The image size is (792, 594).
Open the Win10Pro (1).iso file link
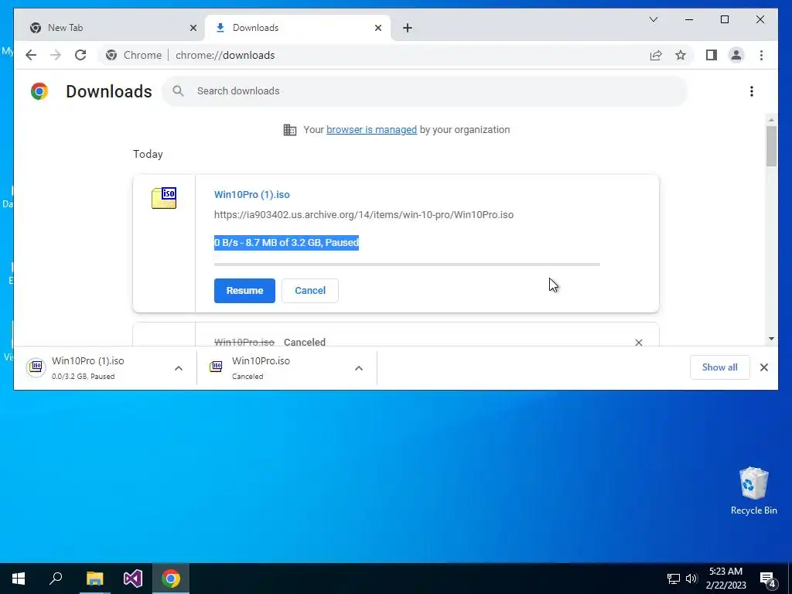pos(251,194)
